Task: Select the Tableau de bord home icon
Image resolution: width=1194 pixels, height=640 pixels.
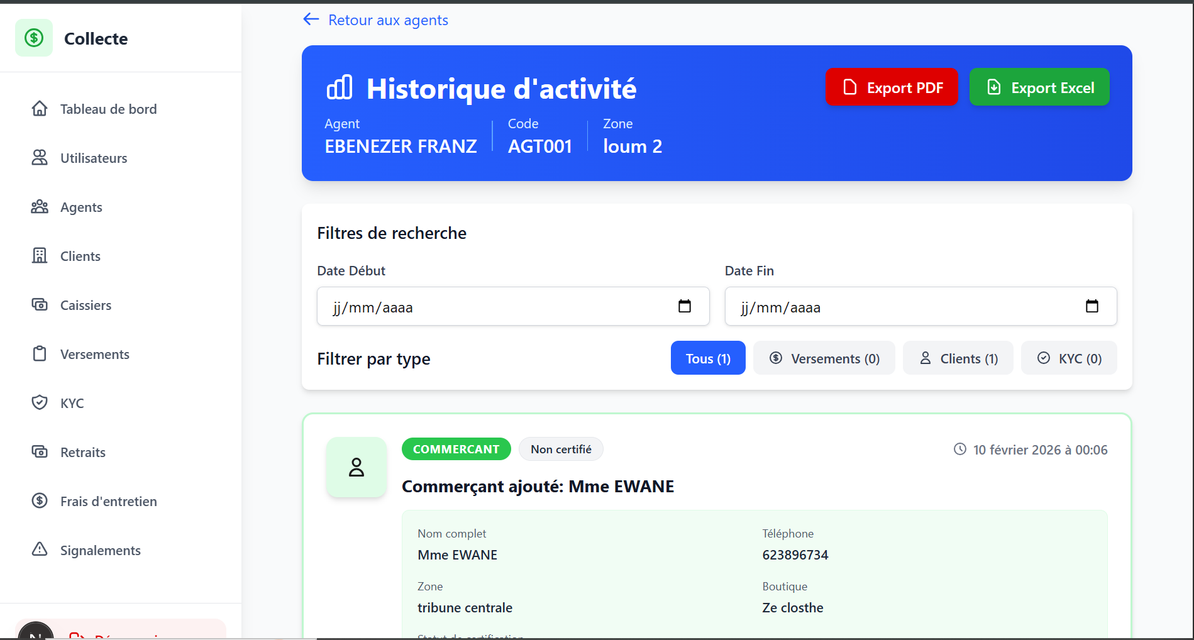Action: coord(40,108)
